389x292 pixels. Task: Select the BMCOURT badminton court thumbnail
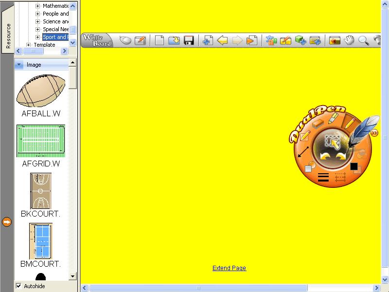click(41, 241)
